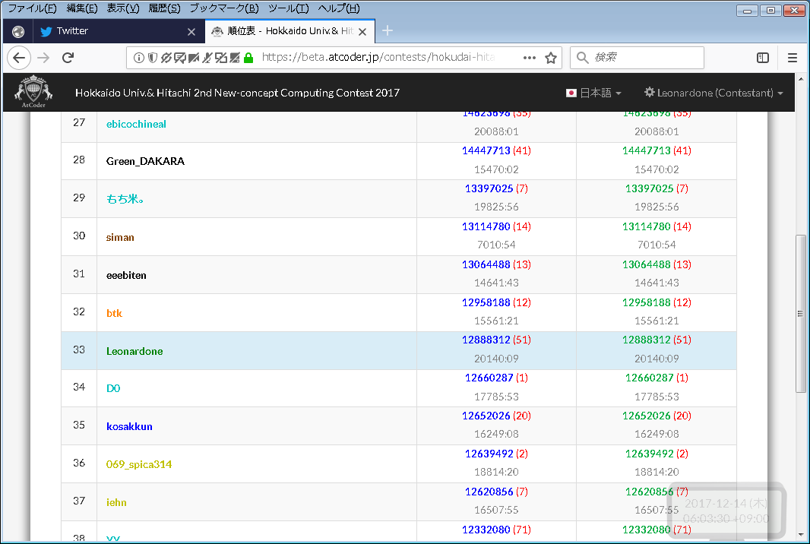Open user profile 069_spica314
Viewport: 810px width, 544px height.
click(x=139, y=464)
